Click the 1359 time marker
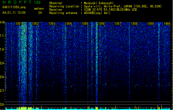 click(151, 23)
